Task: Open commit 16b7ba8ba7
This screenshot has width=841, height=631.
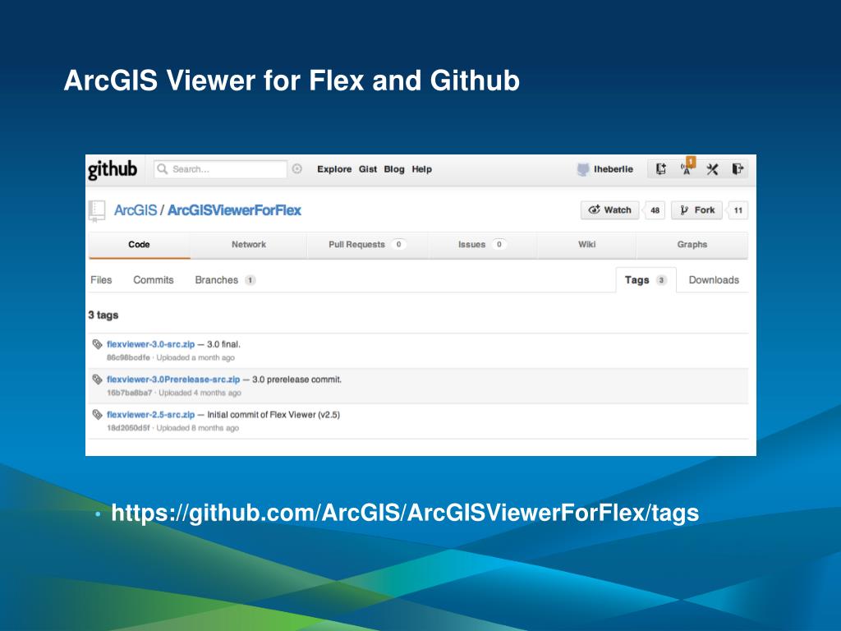Action: click(x=129, y=394)
